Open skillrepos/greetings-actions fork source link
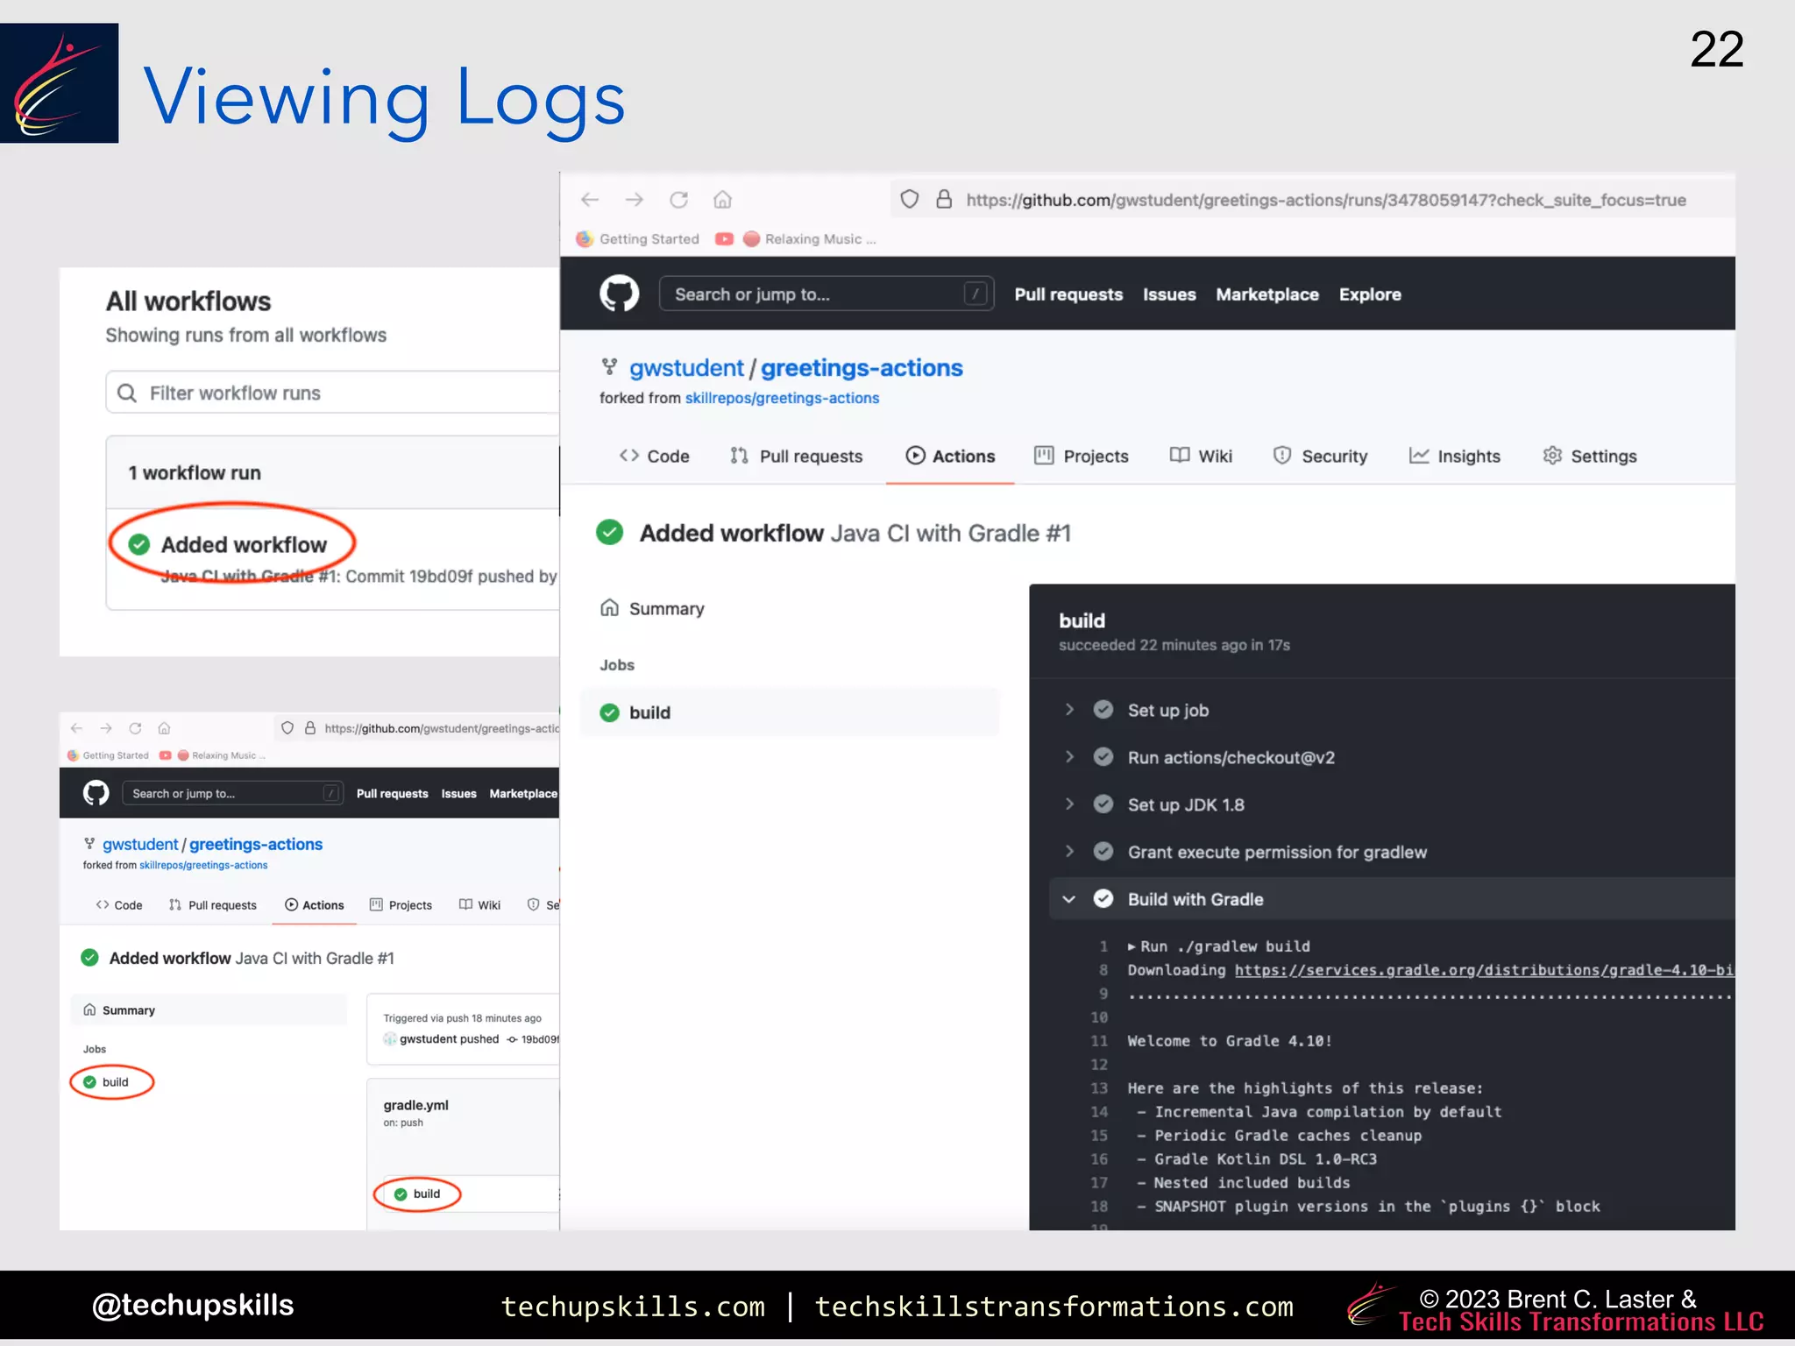The width and height of the screenshot is (1795, 1346). (782, 398)
